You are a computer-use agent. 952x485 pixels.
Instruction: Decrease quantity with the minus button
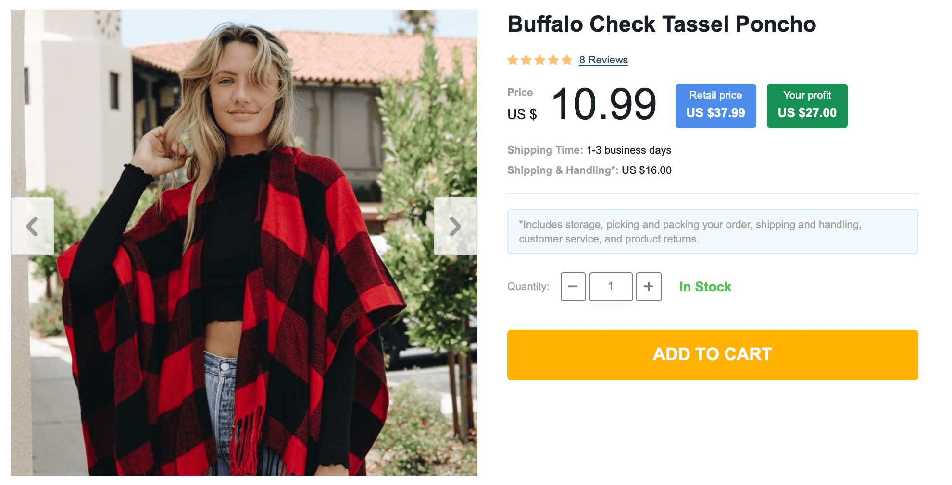(573, 287)
